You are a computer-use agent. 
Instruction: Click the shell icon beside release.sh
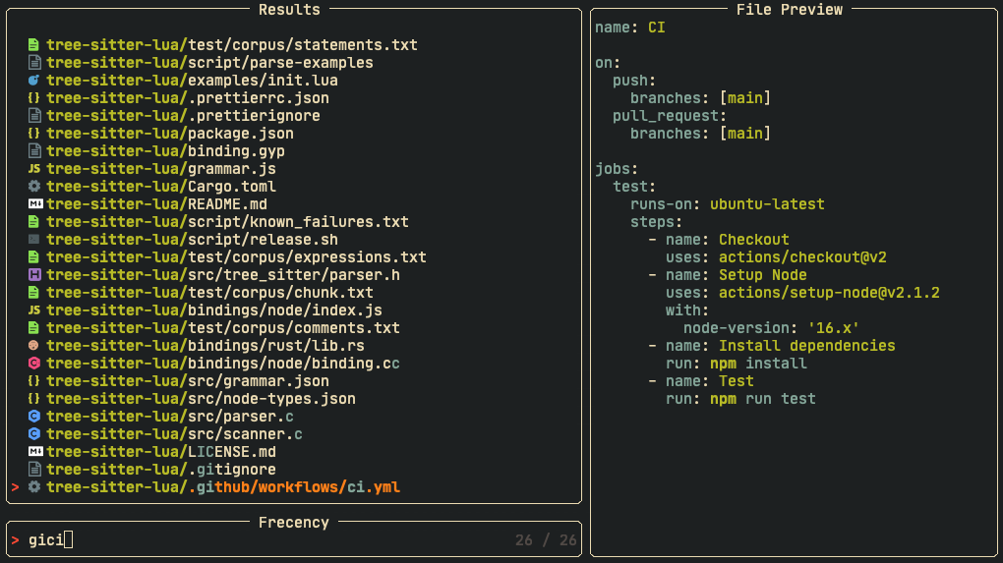coord(33,240)
